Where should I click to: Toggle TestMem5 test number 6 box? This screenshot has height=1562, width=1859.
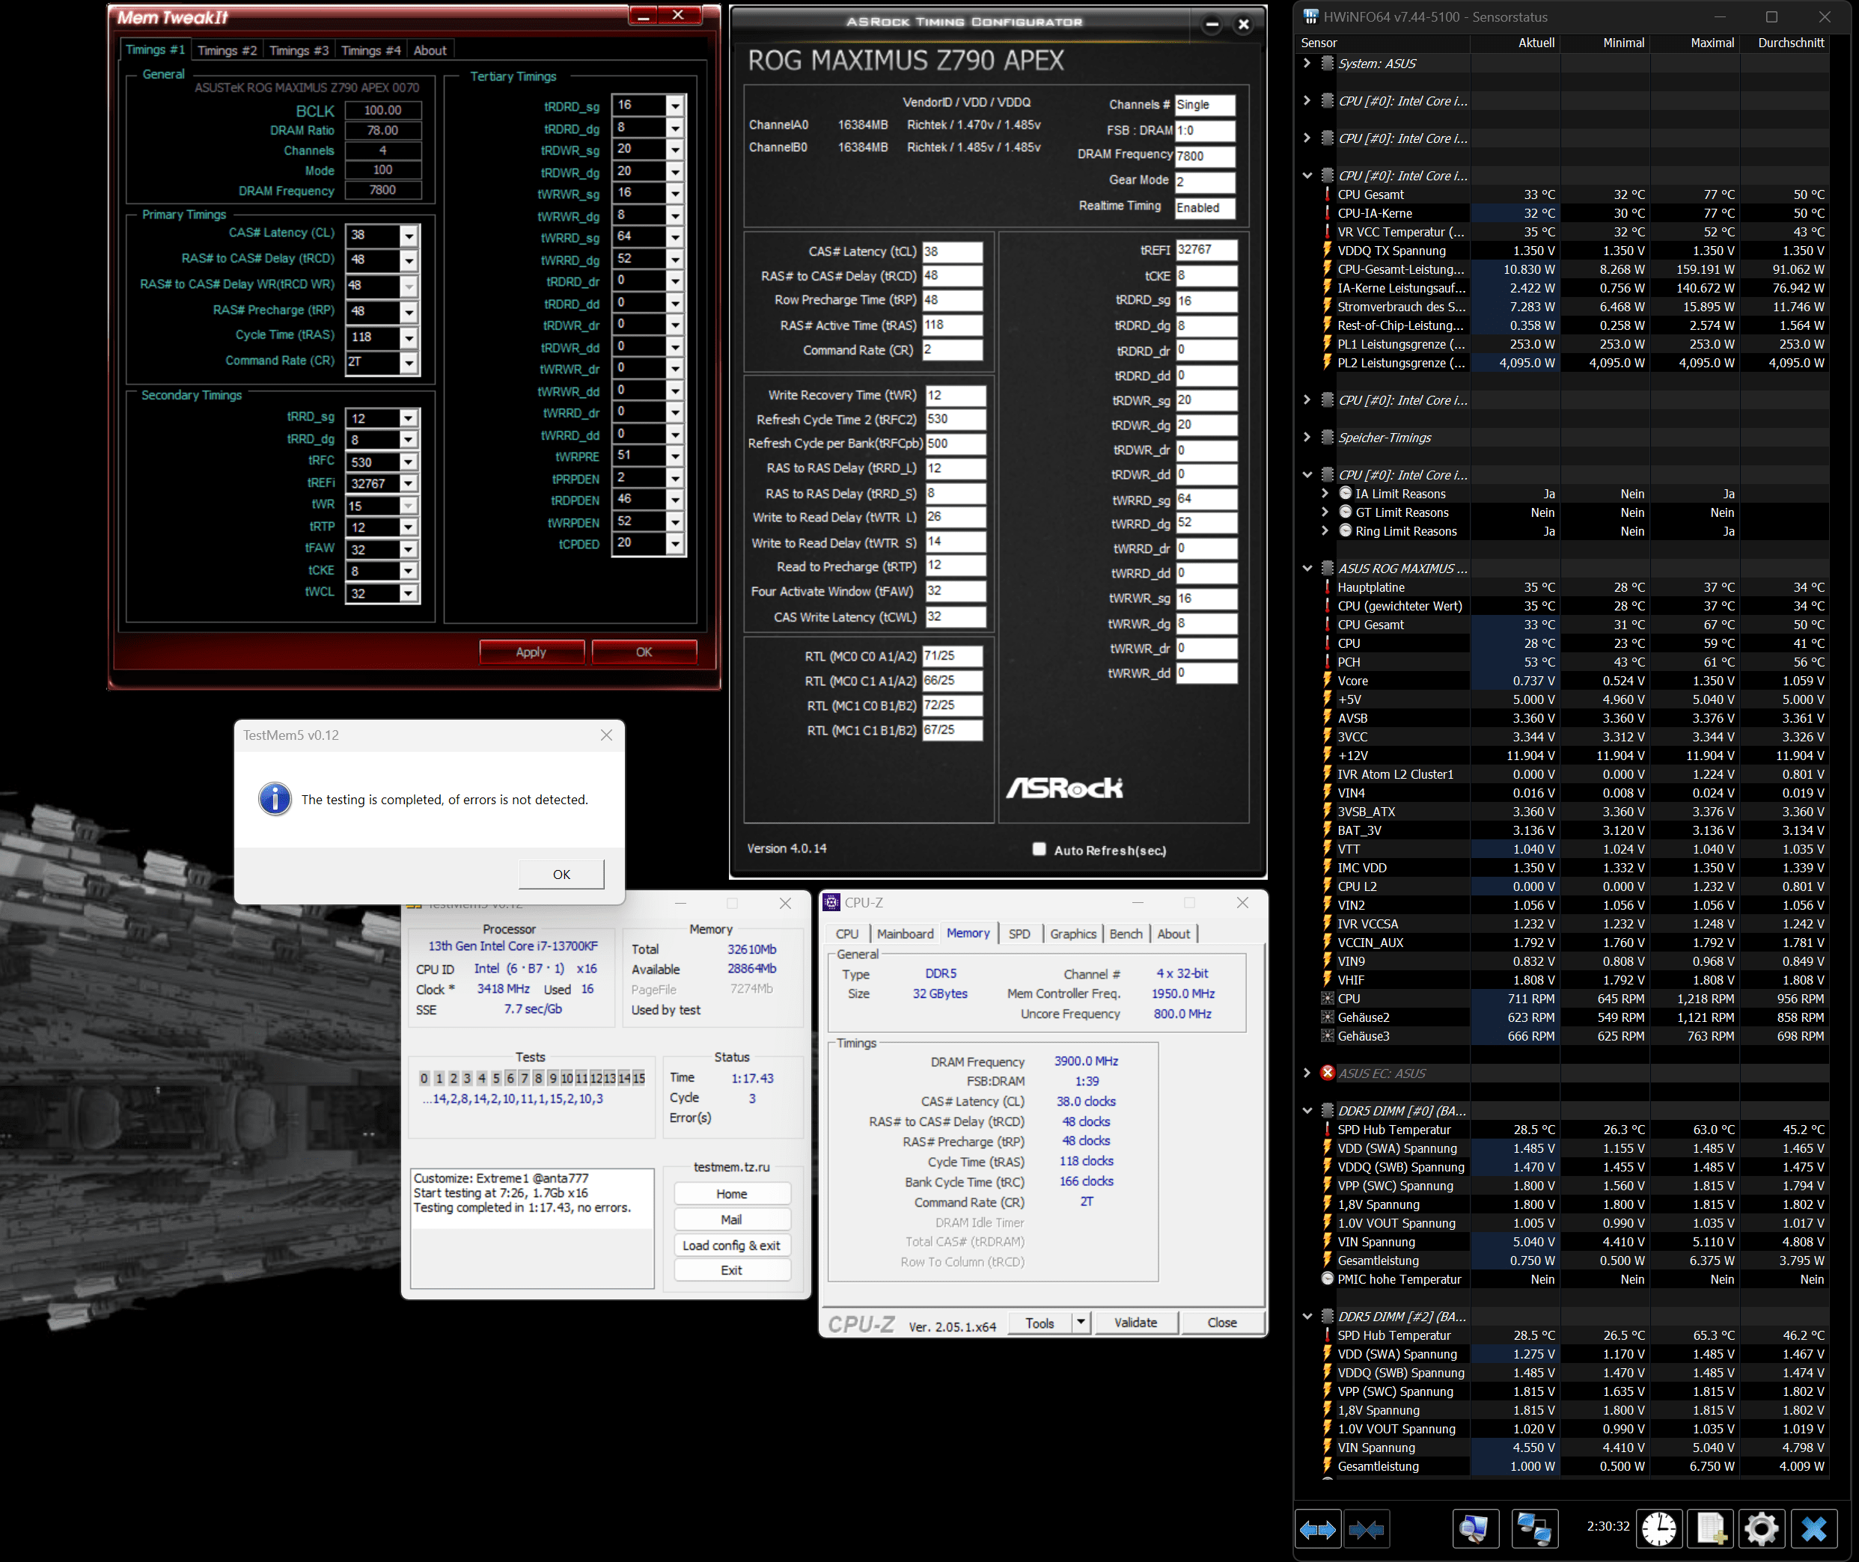[509, 1078]
